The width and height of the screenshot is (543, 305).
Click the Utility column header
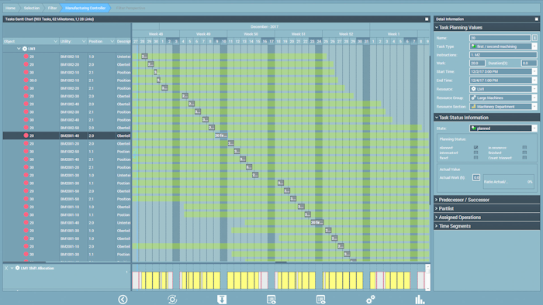click(x=73, y=41)
